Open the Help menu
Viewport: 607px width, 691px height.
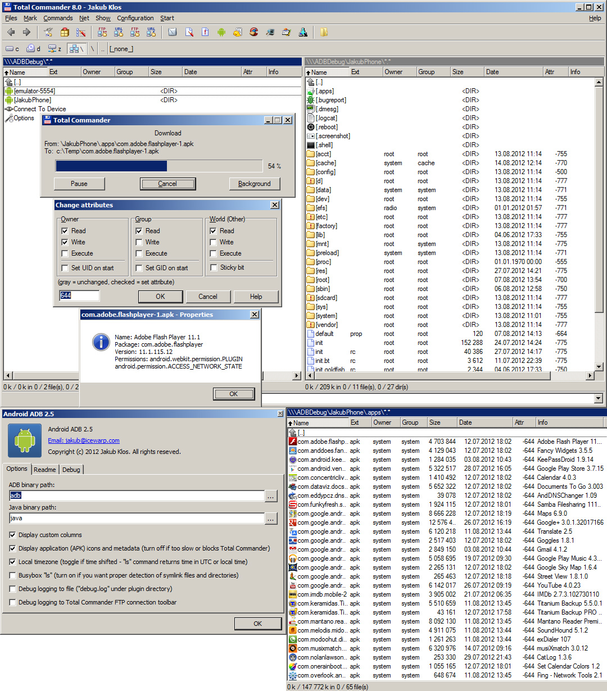point(595,18)
